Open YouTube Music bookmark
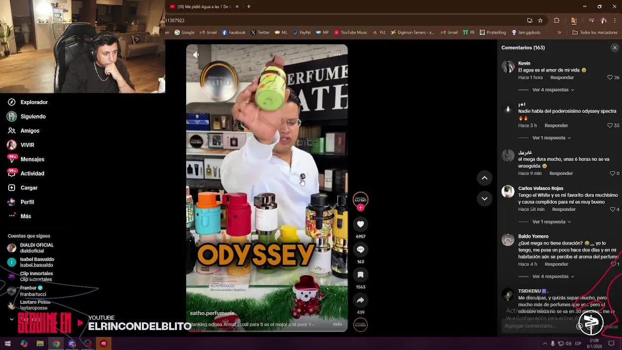 click(351, 33)
